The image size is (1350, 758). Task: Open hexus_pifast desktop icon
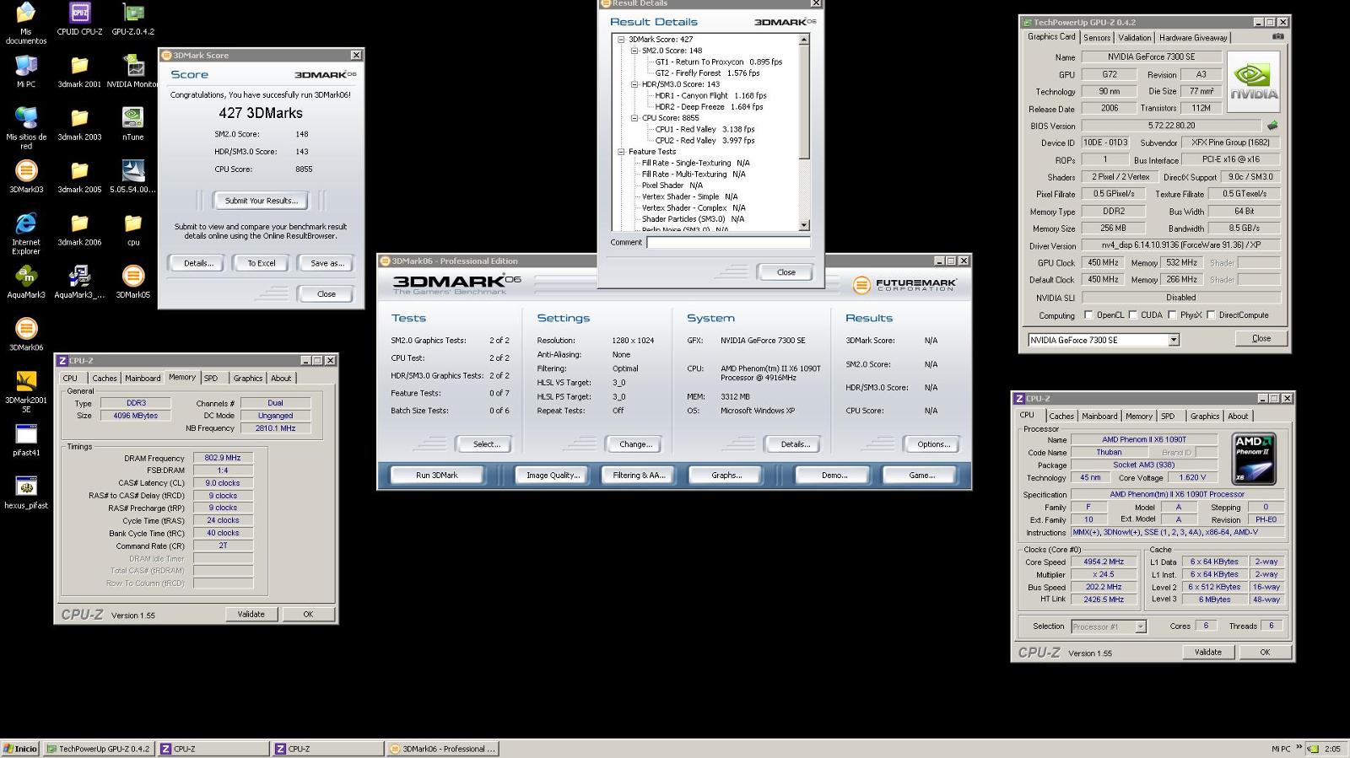click(x=26, y=492)
